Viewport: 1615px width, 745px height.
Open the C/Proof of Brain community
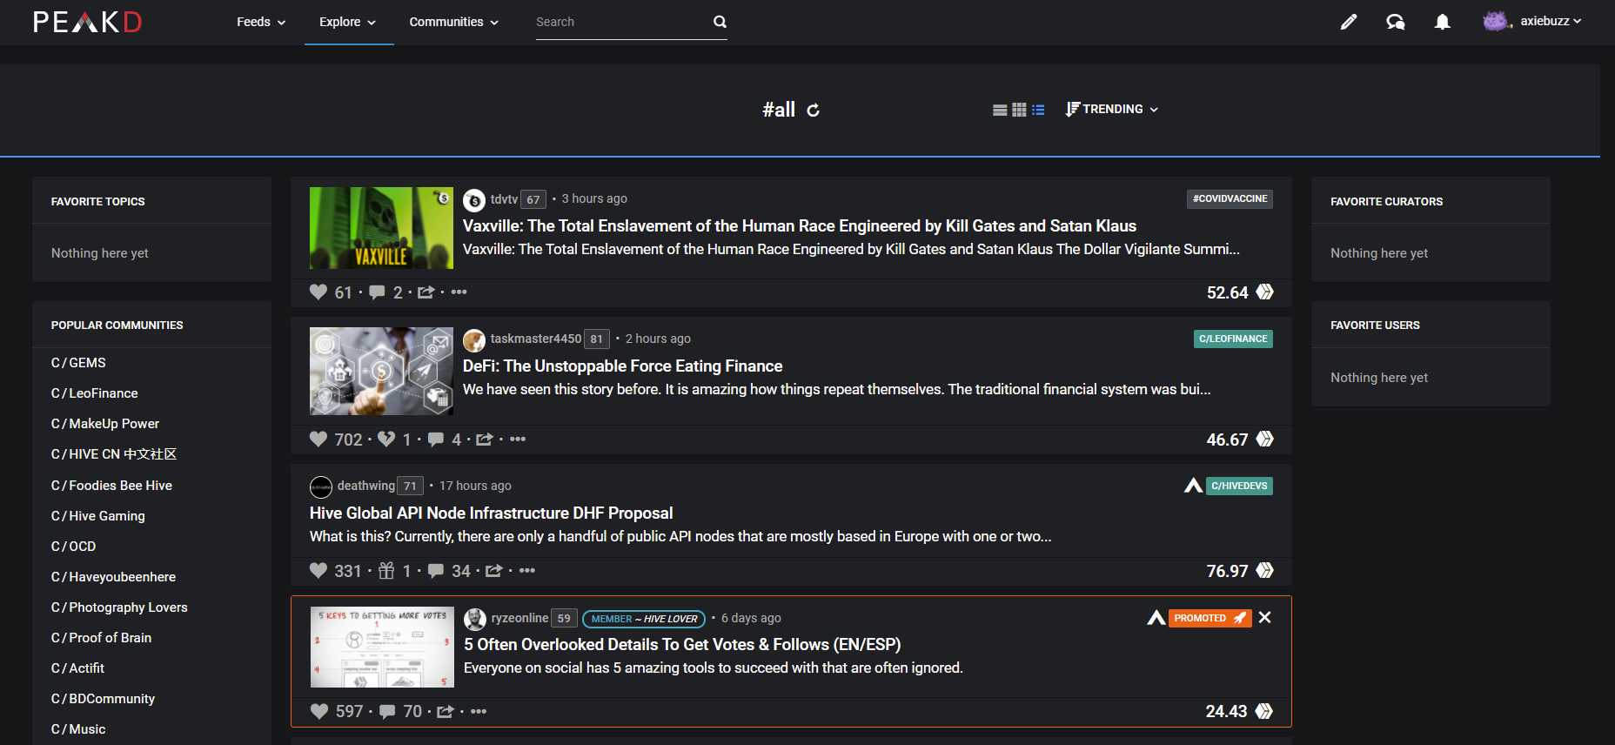[x=102, y=638]
